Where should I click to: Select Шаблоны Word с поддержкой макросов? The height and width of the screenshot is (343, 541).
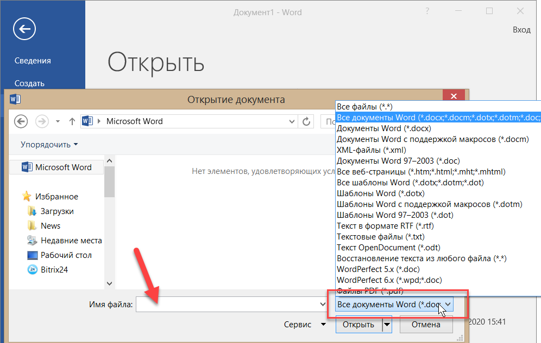(x=438, y=204)
